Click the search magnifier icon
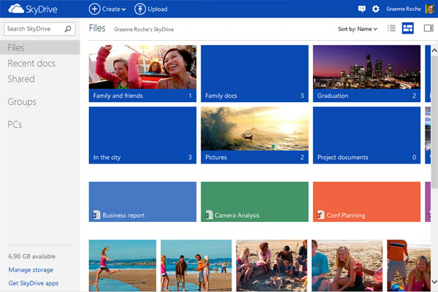This screenshot has width=438, height=292. 69,29
